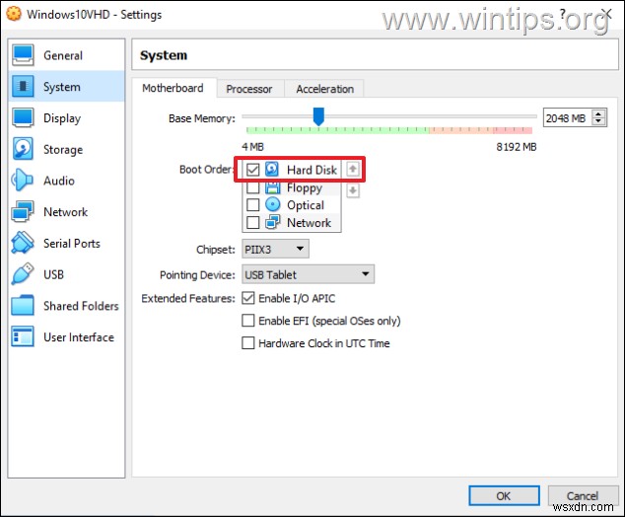The image size is (625, 517).
Task: Open Network monitors icon in sidebar
Action: (23, 211)
